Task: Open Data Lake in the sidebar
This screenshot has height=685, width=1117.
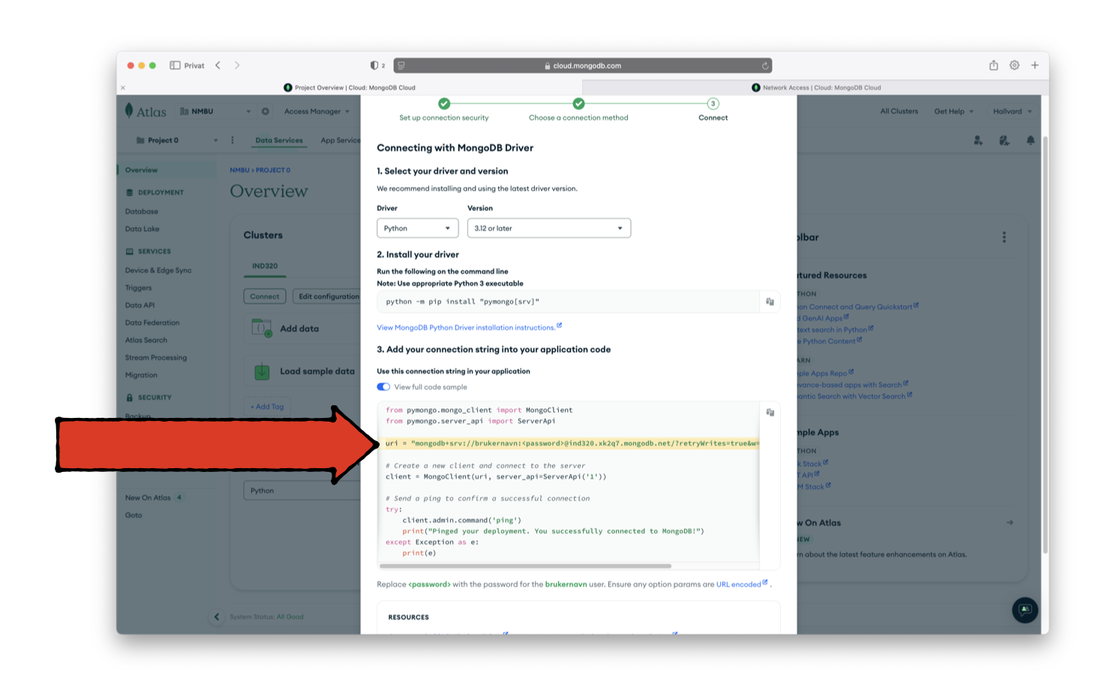Action: [x=143, y=229]
